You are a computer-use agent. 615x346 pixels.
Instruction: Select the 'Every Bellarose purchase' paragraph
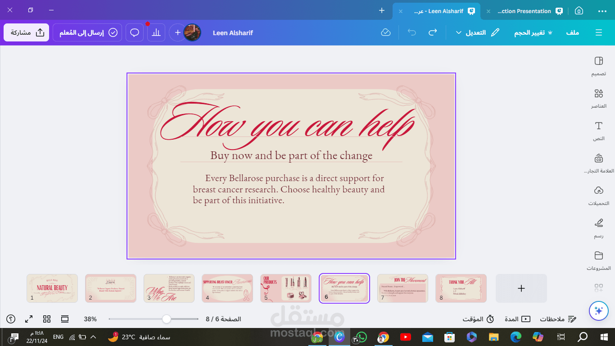click(x=289, y=189)
